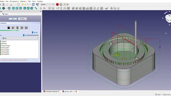
Task: Click the greyed Redo arrow icon
Action: pyautogui.click(x=28, y=5)
